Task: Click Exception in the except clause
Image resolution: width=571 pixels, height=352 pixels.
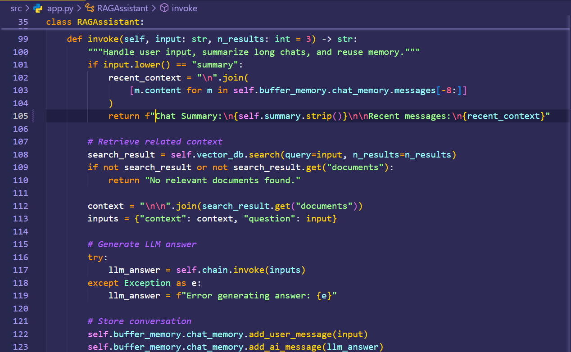Action: point(147,283)
